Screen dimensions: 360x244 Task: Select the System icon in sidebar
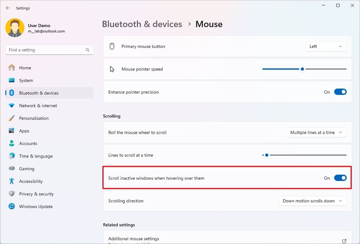tap(11, 80)
